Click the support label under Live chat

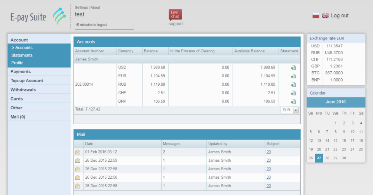tap(176, 24)
